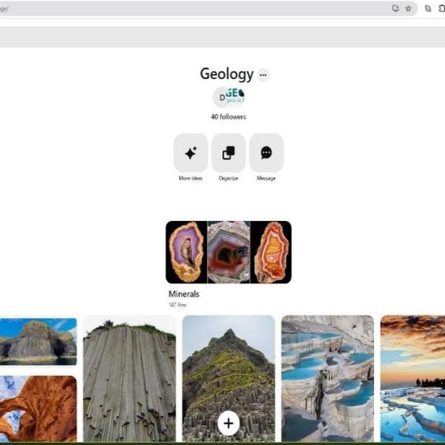Viewport: 445px width, 445px height.
Task: Open the red sandstone arch pin
Action: point(38,409)
